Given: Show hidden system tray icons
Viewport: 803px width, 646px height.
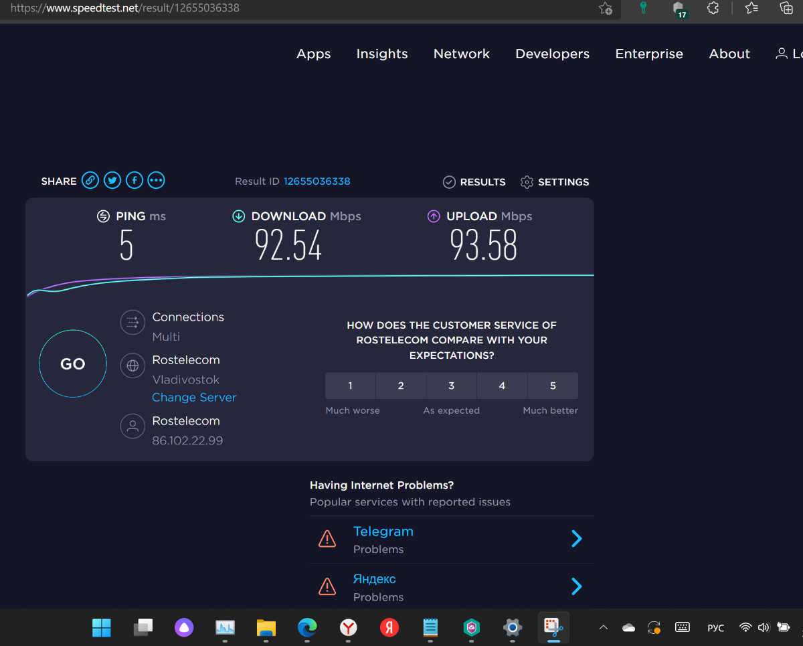Looking at the screenshot, I should pos(603,627).
